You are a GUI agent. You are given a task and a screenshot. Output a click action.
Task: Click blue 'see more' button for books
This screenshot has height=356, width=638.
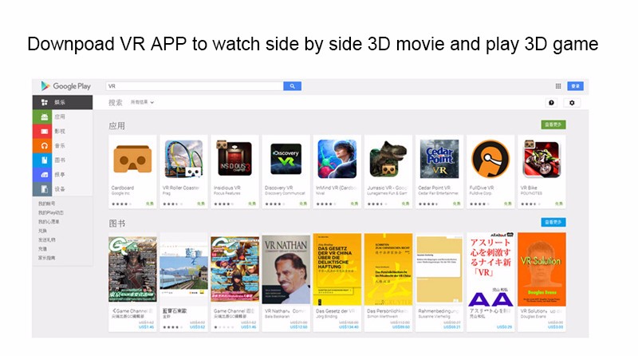(x=553, y=222)
